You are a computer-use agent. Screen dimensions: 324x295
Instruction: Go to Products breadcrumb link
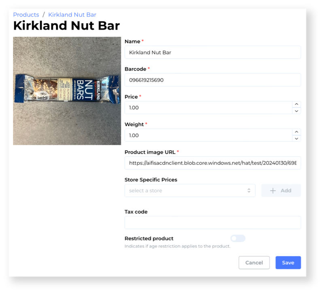26,15
